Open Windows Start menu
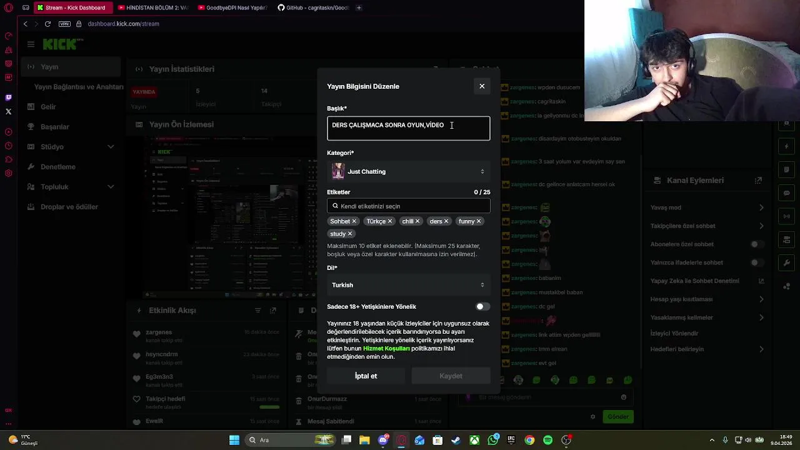This screenshot has height=450, width=800. pyautogui.click(x=234, y=440)
